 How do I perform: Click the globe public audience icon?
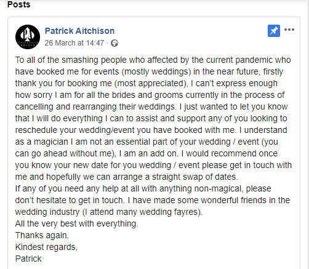pos(114,43)
